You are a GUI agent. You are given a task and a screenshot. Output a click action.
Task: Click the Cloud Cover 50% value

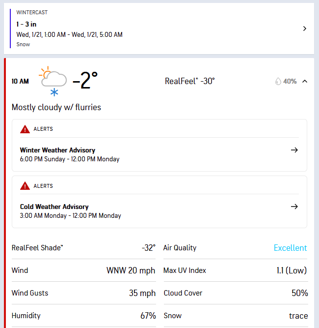299,293
